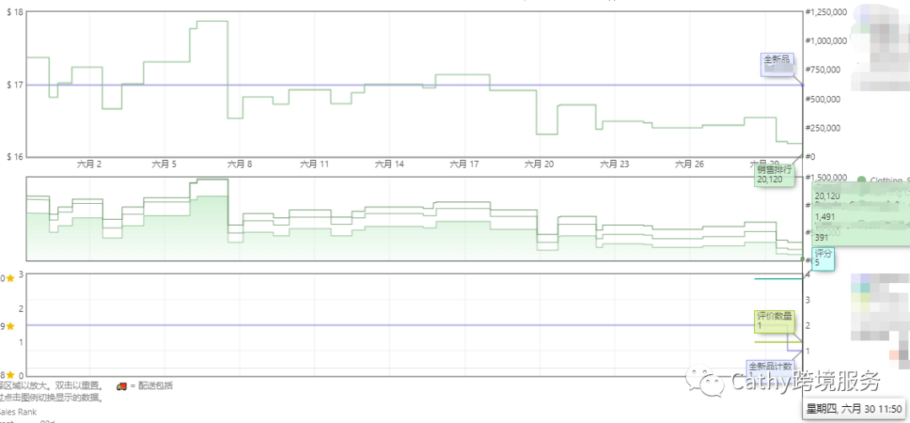910x423 pixels.
Task: Click the 六月 20 date axis label
Action: (539, 165)
